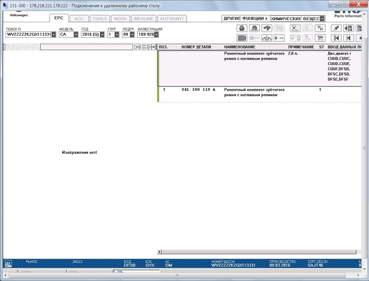Click the БОК value QYX

pyautogui.click(x=150, y=265)
